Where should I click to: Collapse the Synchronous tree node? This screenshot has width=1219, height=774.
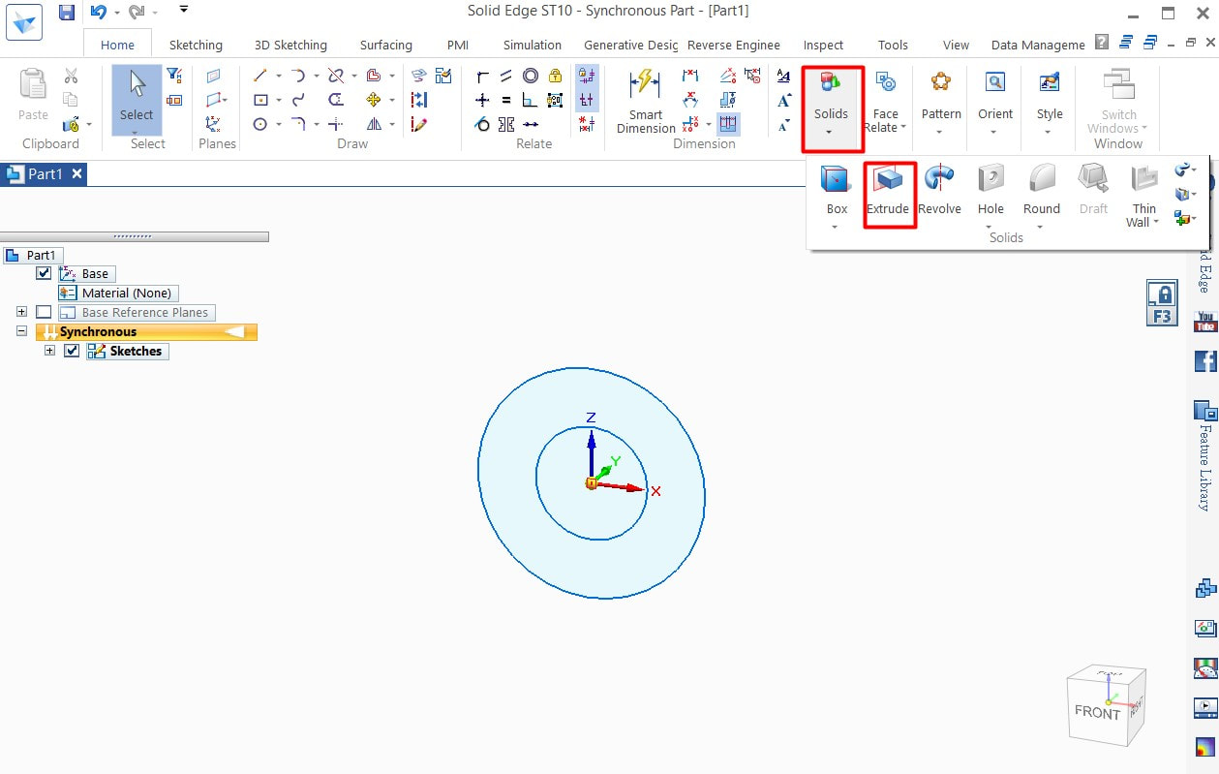(x=21, y=331)
